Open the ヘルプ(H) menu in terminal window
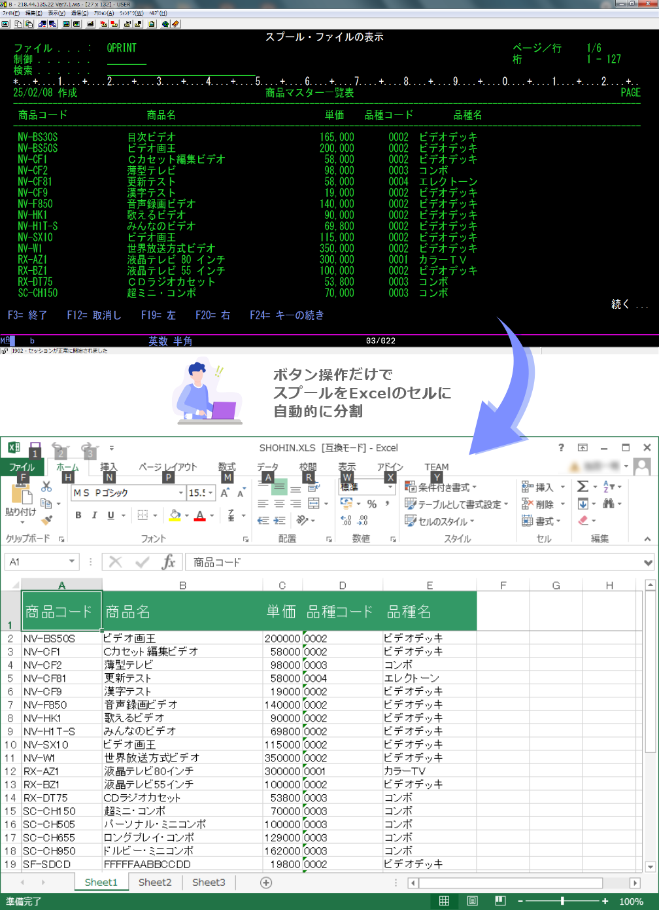Viewport: 659px width, 910px height. click(x=158, y=13)
